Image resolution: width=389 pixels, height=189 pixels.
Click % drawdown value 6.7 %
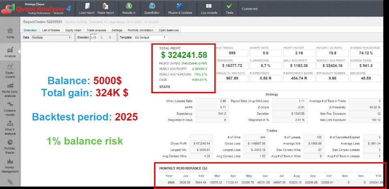point(266,66)
